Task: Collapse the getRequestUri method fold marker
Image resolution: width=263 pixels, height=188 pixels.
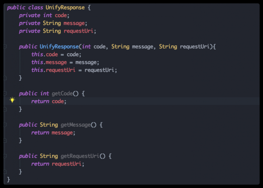Action: pyautogui.click(x=5, y=156)
